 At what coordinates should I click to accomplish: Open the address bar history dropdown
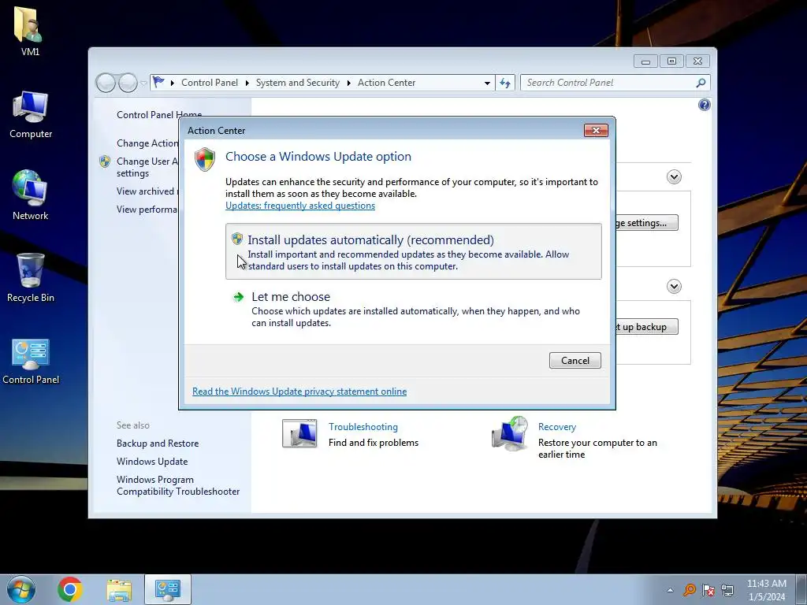tap(487, 83)
